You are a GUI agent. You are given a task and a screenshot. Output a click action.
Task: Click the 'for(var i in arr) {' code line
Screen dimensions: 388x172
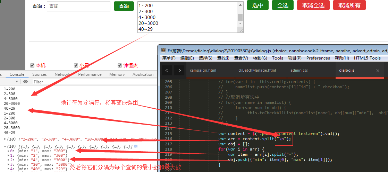(x=242, y=149)
